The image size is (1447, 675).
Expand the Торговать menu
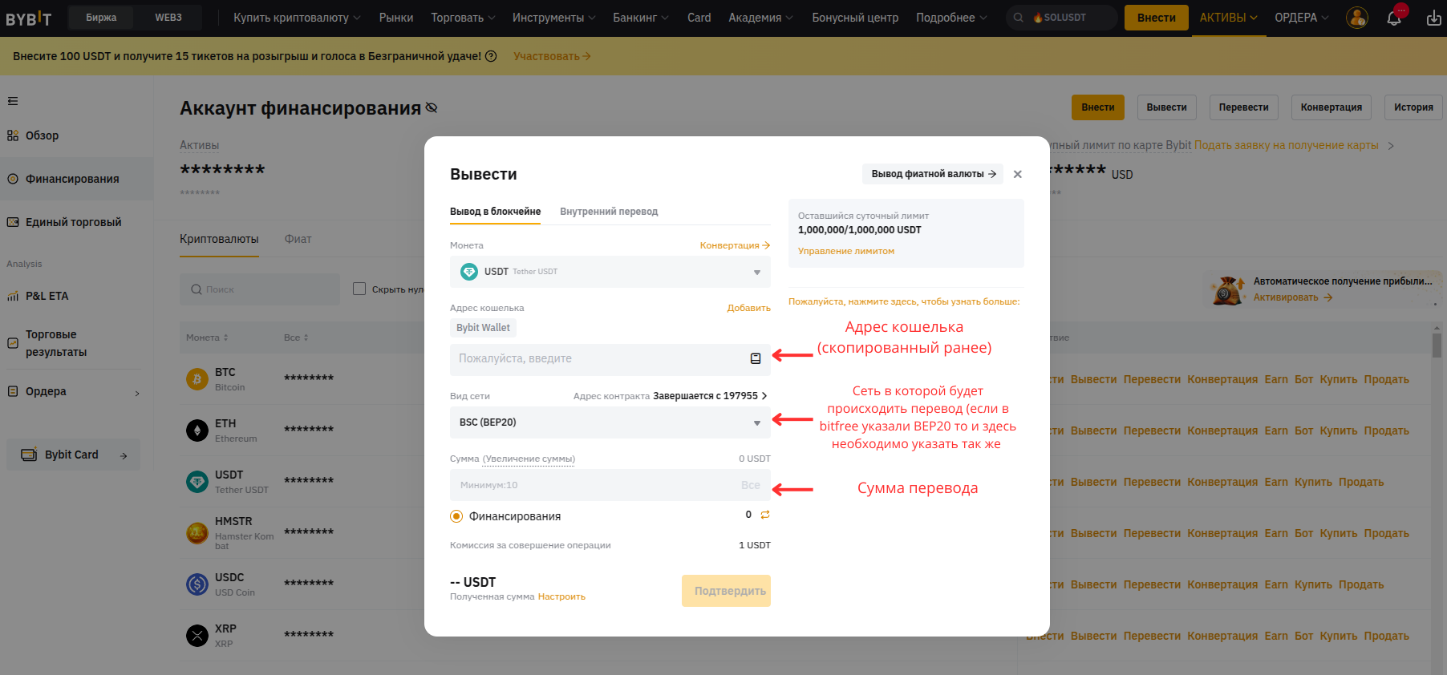click(x=463, y=18)
